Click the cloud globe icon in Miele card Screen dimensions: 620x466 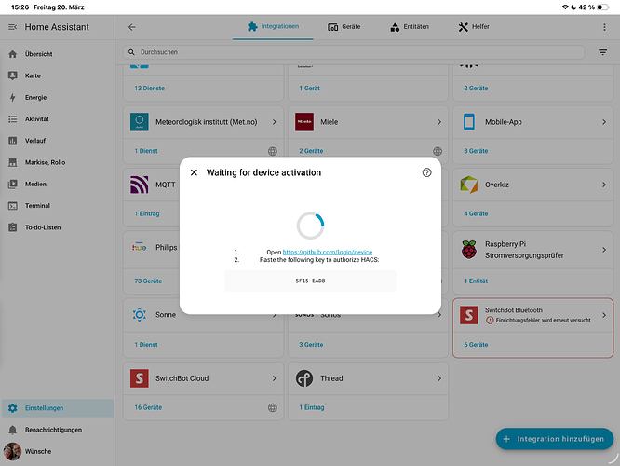point(438,151)
